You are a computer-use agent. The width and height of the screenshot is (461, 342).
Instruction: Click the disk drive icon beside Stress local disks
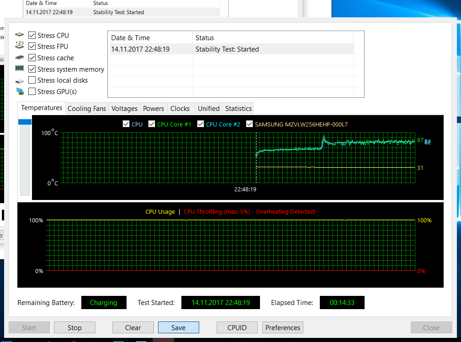pos(19,81)
